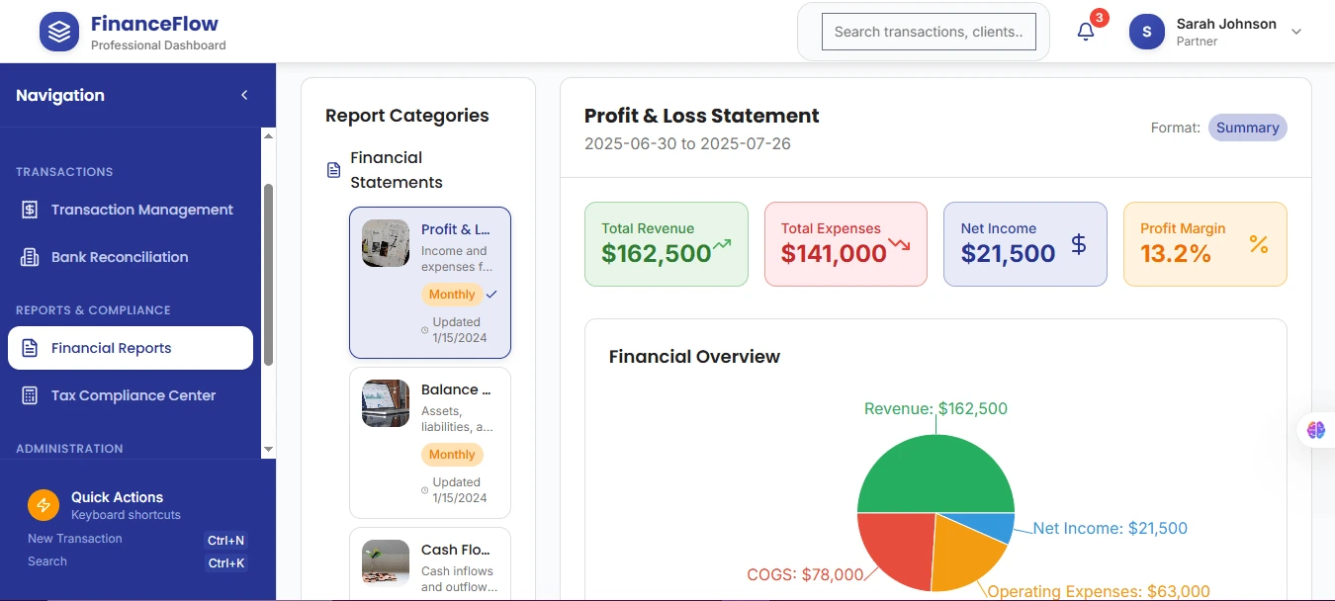Open notifications with the bell icon
This screenshot has width=1335, height=601.
click(x=1085, y=31)
